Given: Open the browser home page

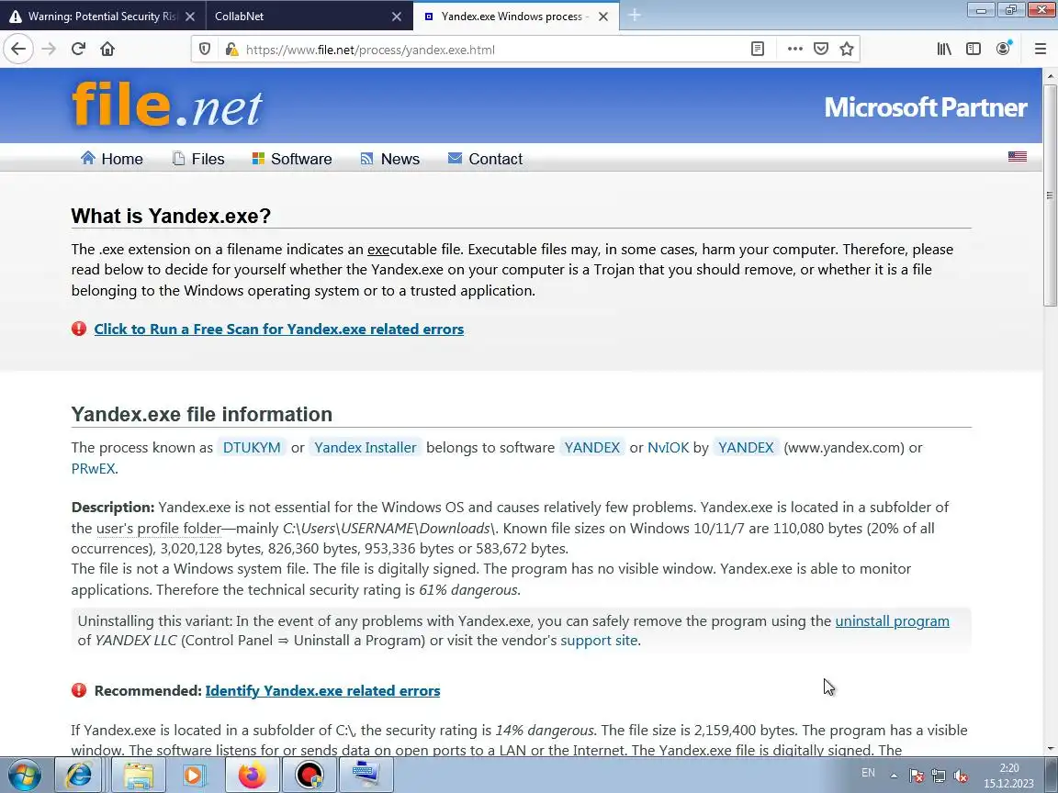Looking at the screenshot, I should (x=107, y=49).
